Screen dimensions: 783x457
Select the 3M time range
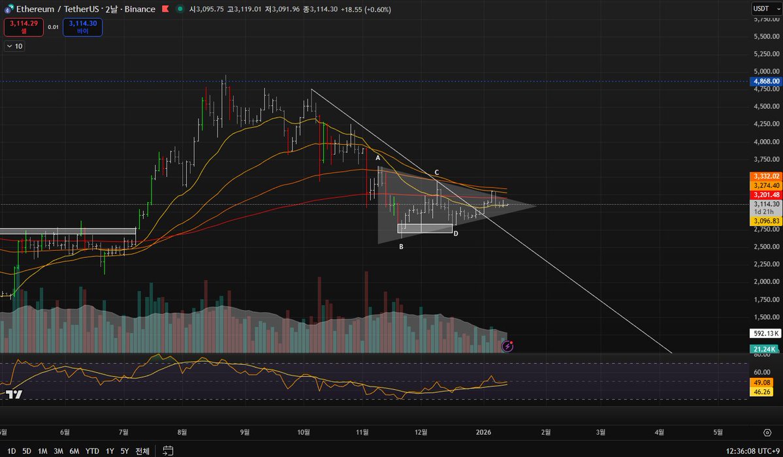click(x=58, y=451)
